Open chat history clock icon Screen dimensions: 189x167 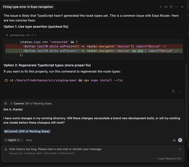pyautogui.click(x=171, y=7)
